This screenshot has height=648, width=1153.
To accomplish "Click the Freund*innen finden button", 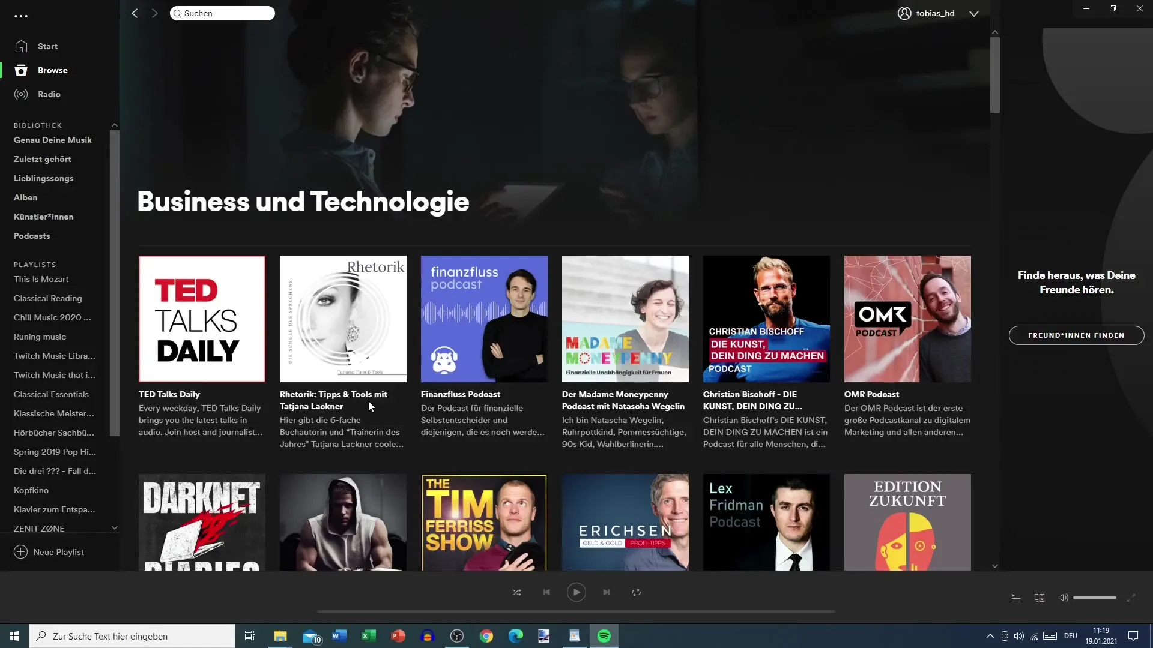I will click(1076, 335).
